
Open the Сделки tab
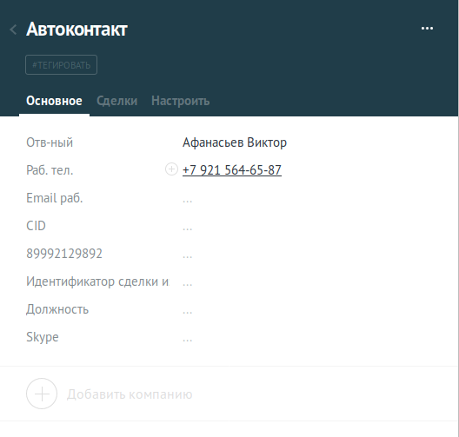click(116, 101)
